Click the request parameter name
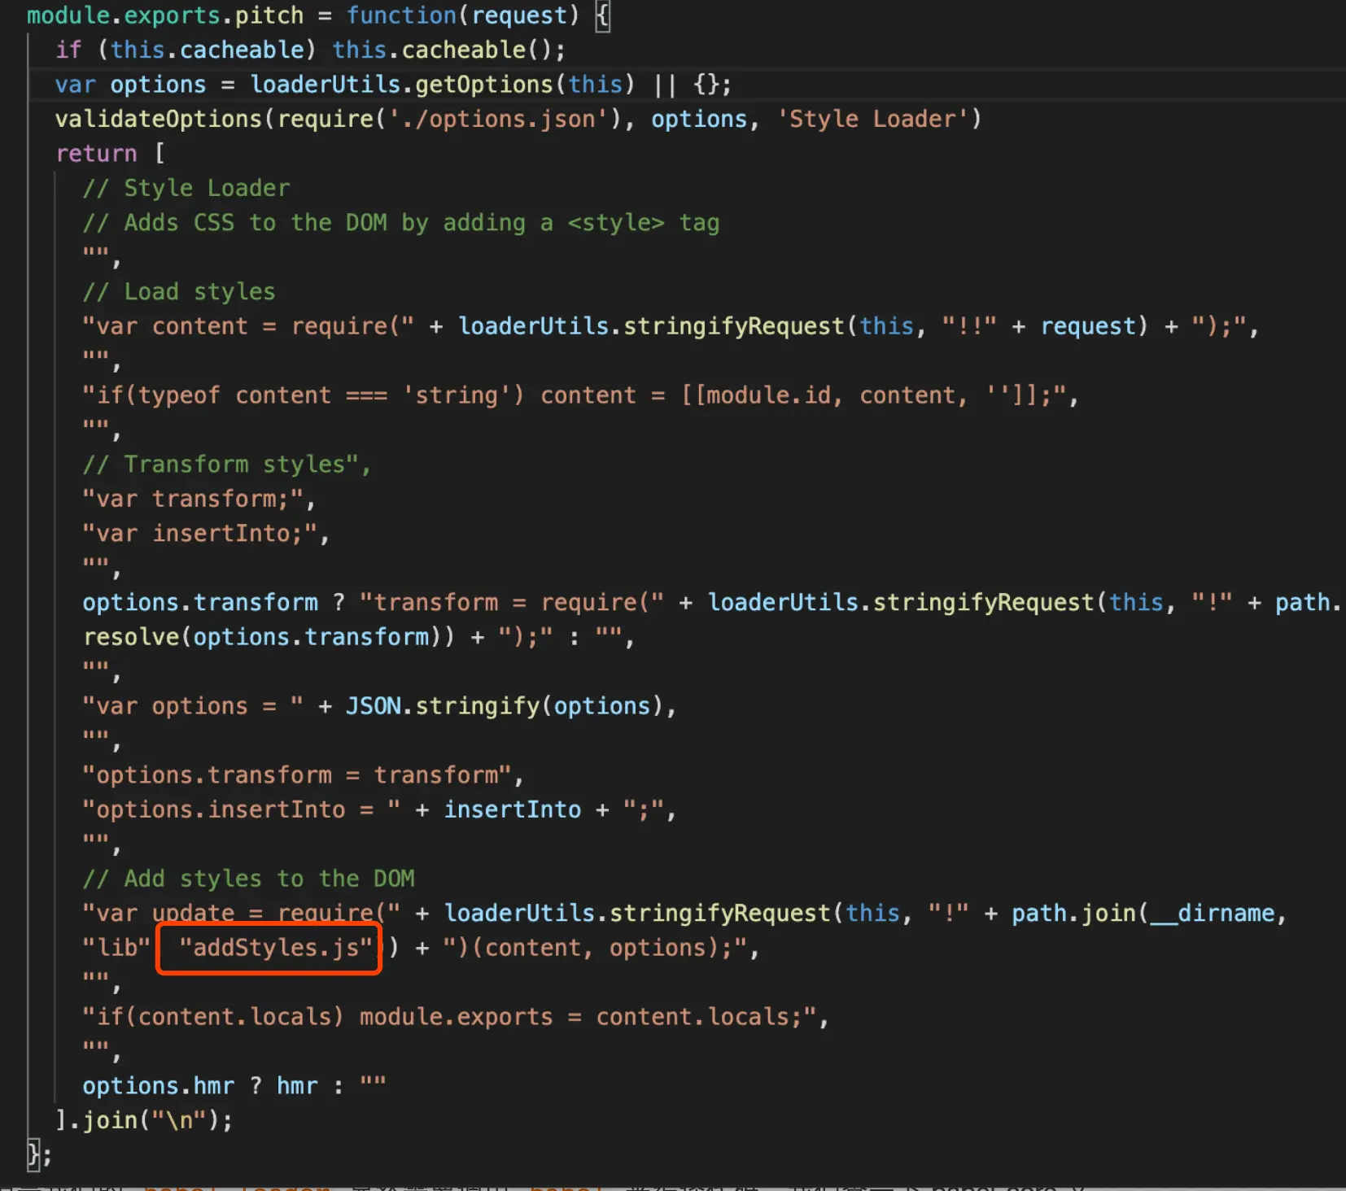The image size is (1346, 1191). [519, 15]
